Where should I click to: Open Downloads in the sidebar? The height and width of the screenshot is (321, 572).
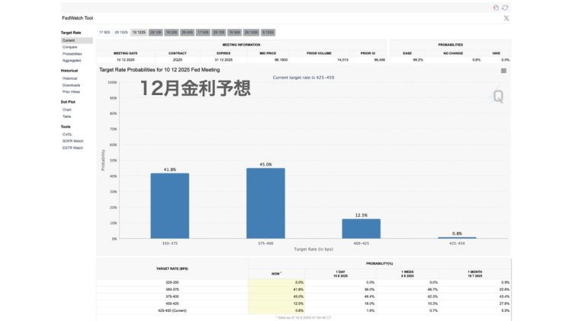(71, 85)
